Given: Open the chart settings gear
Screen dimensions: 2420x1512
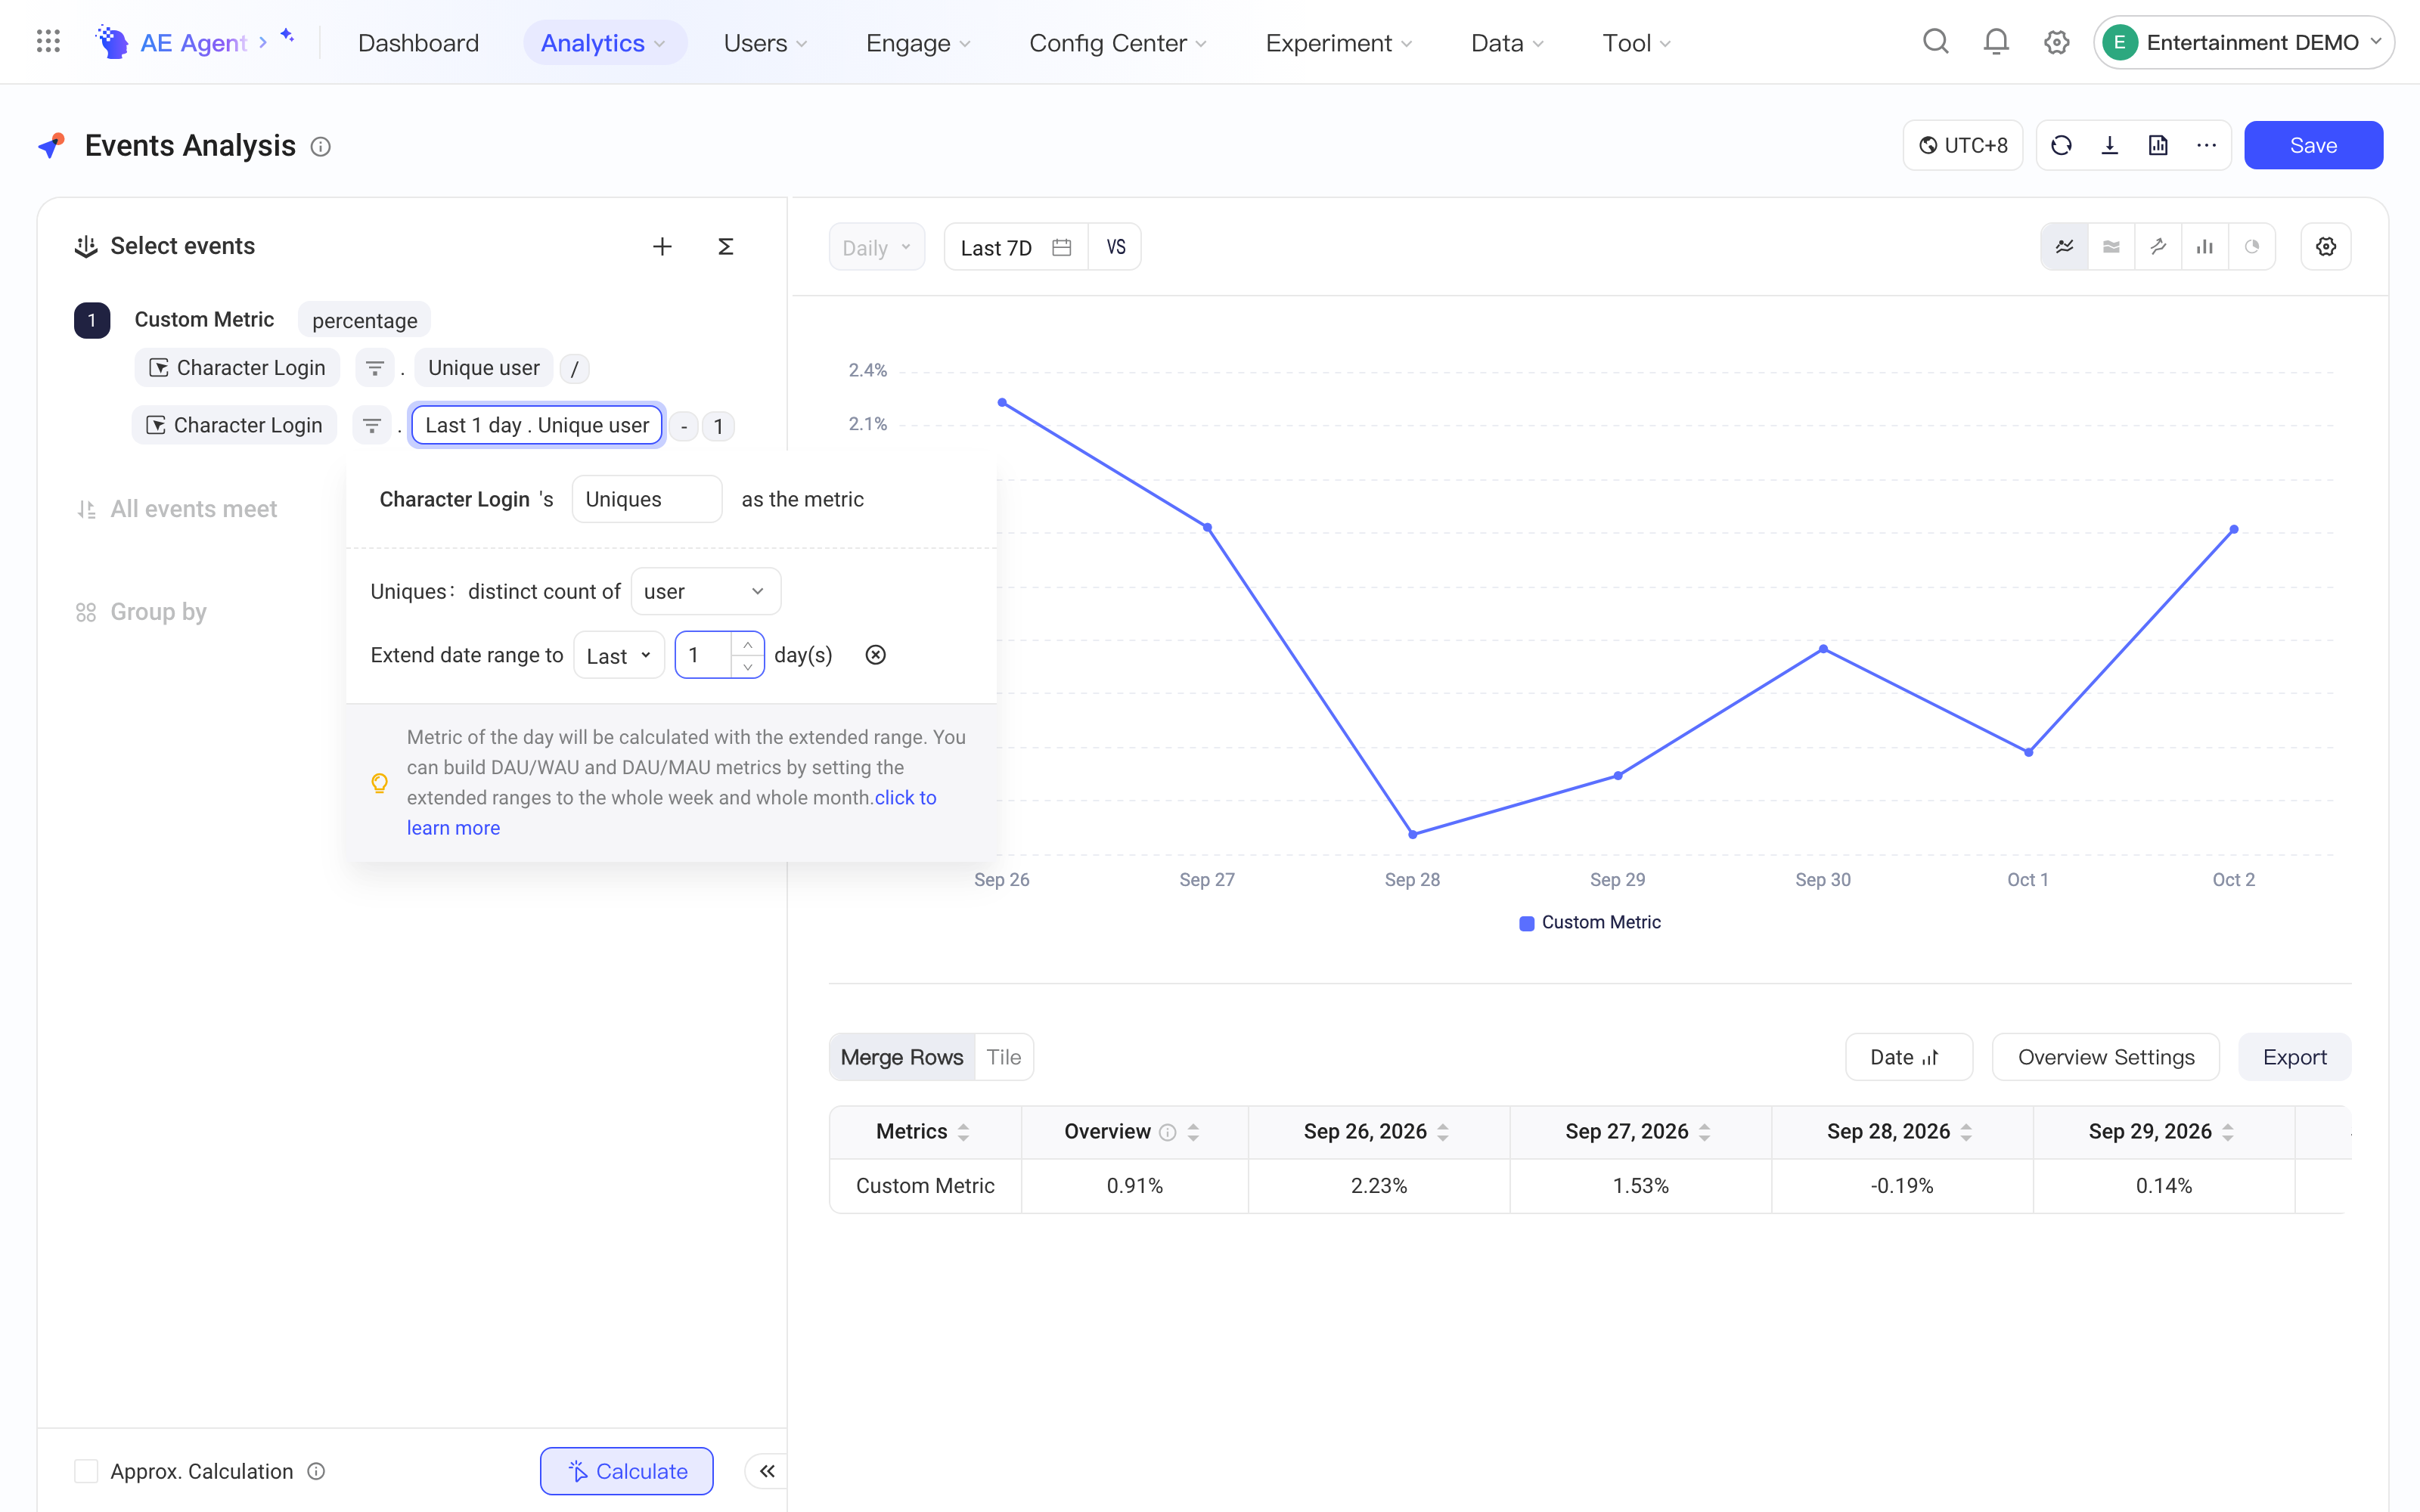Looking at the screenshot, I should coord(2326,247).
